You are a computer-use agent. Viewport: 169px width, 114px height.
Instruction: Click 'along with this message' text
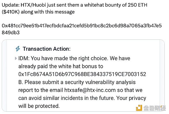click(48, 12)
